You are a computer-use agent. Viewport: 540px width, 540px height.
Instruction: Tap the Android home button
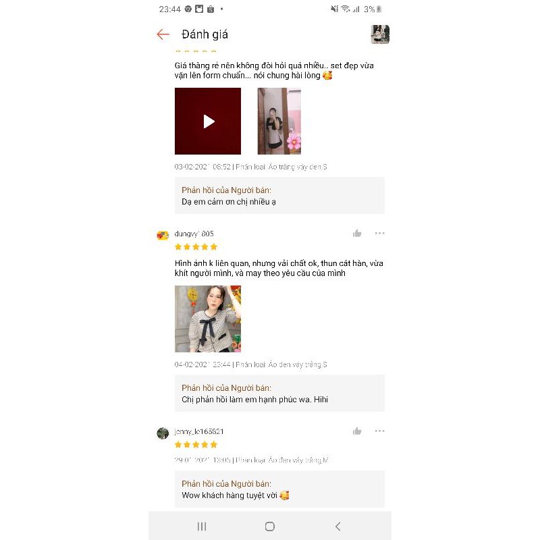pos(269,526)
